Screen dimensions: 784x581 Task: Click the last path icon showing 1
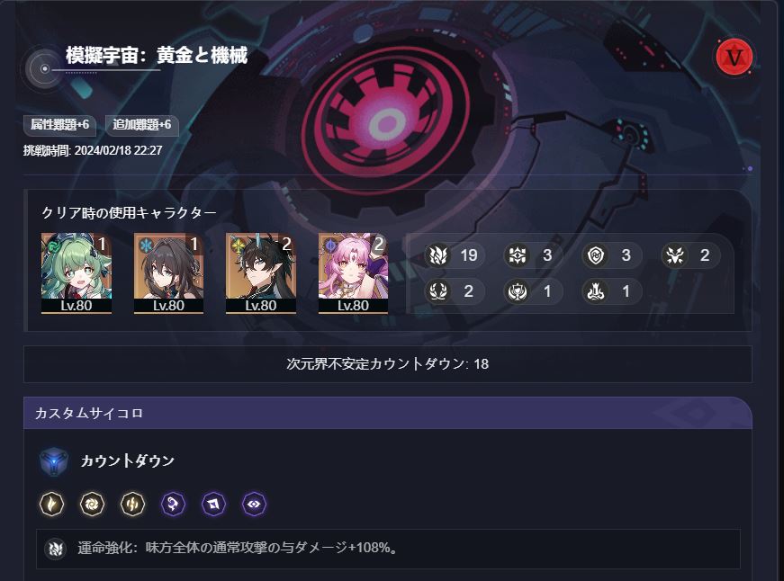click(596, 291)
